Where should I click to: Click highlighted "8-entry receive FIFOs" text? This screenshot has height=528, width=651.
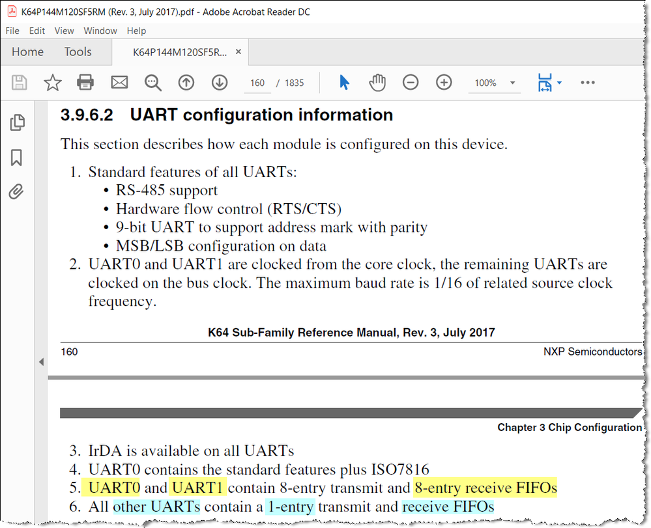[485, 488]
